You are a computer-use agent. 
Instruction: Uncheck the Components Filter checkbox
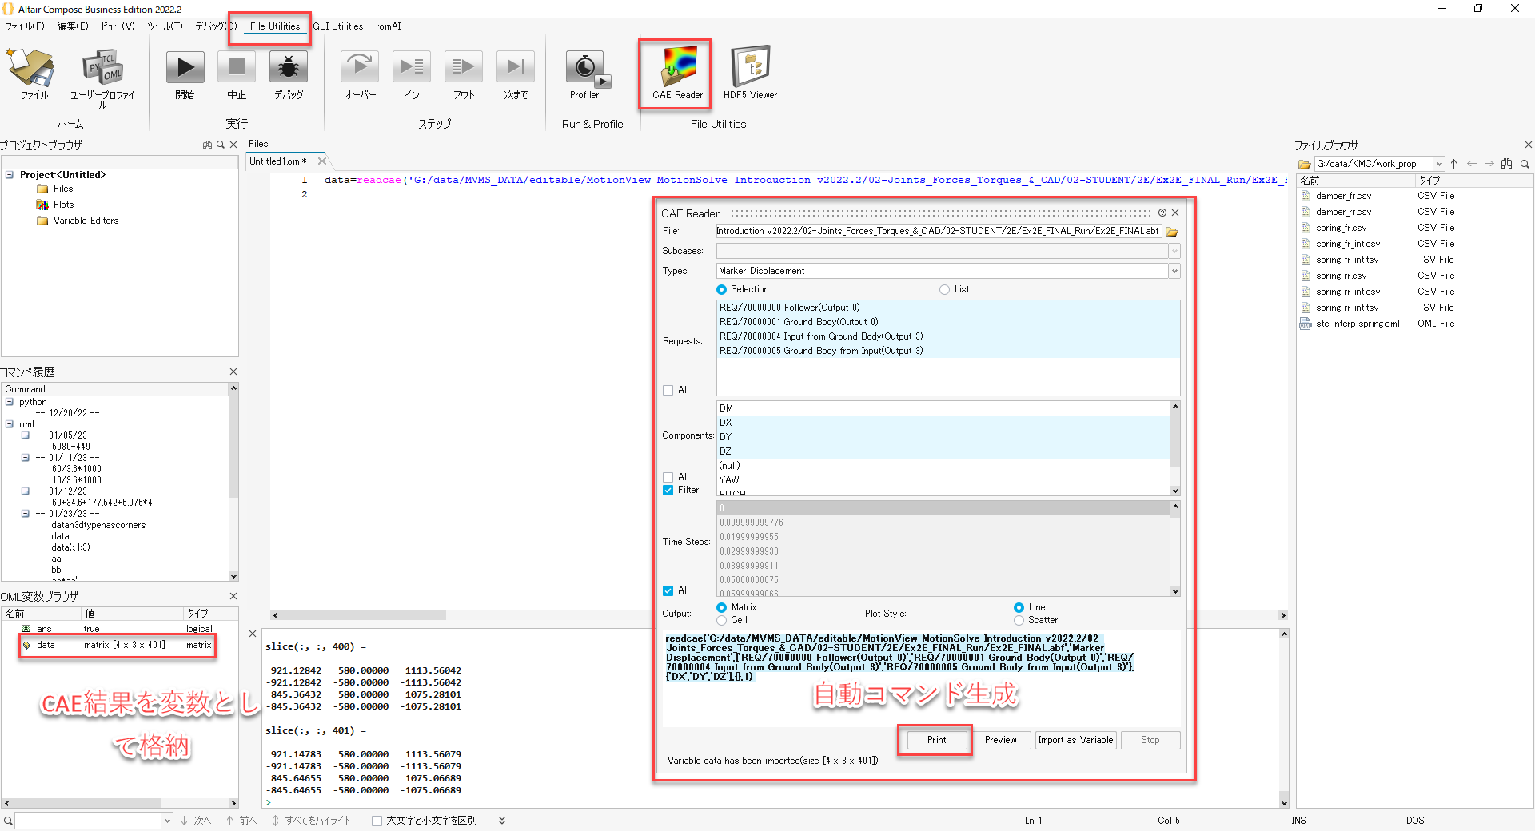click(668, 490)
